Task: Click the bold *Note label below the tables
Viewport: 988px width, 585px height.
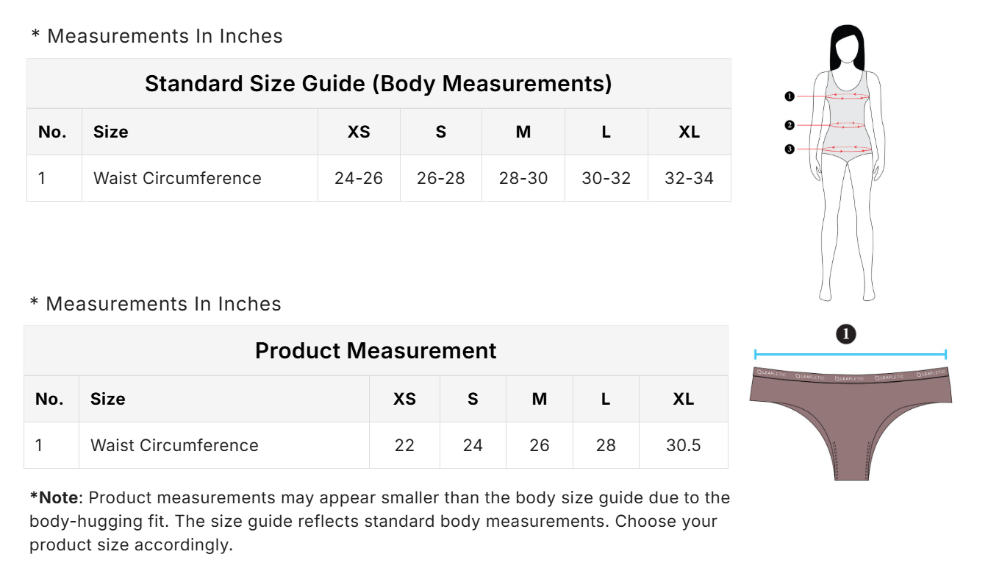Action: [x=54, y=497]
